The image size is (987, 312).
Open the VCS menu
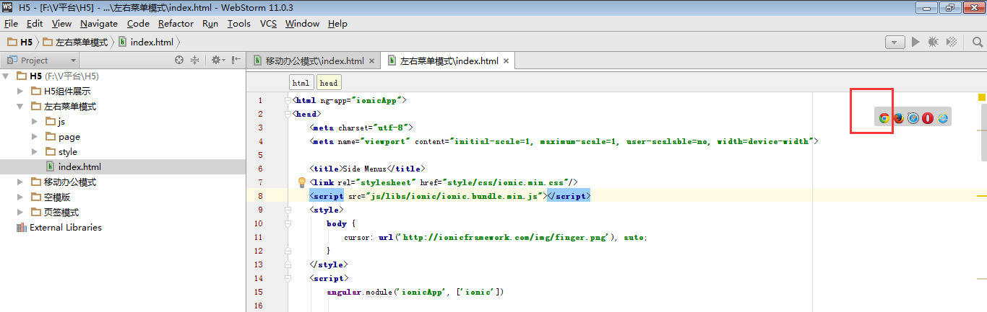point(268,24)
